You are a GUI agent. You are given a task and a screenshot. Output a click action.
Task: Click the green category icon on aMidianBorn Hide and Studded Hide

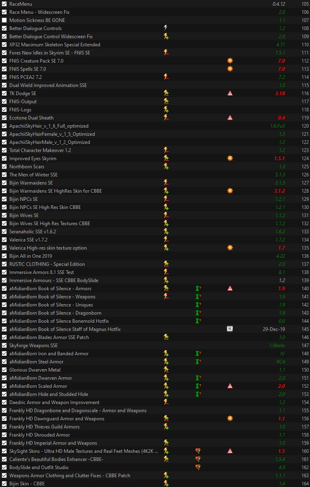pos(198,394)
